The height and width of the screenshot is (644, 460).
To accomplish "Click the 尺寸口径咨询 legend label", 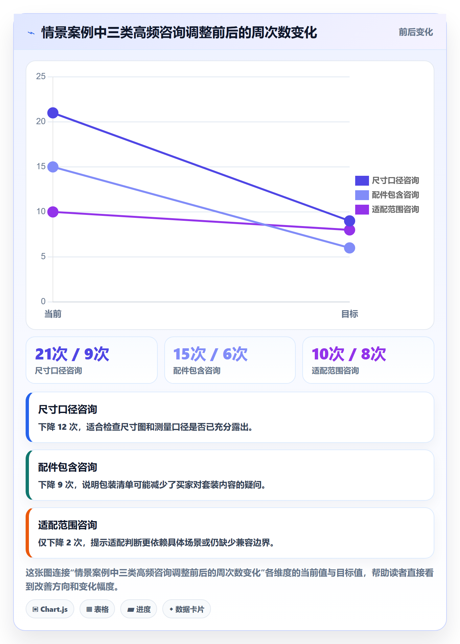I will click(395, 181).
